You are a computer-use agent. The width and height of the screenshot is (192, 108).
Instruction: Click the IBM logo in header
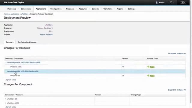tap(183, 2)
